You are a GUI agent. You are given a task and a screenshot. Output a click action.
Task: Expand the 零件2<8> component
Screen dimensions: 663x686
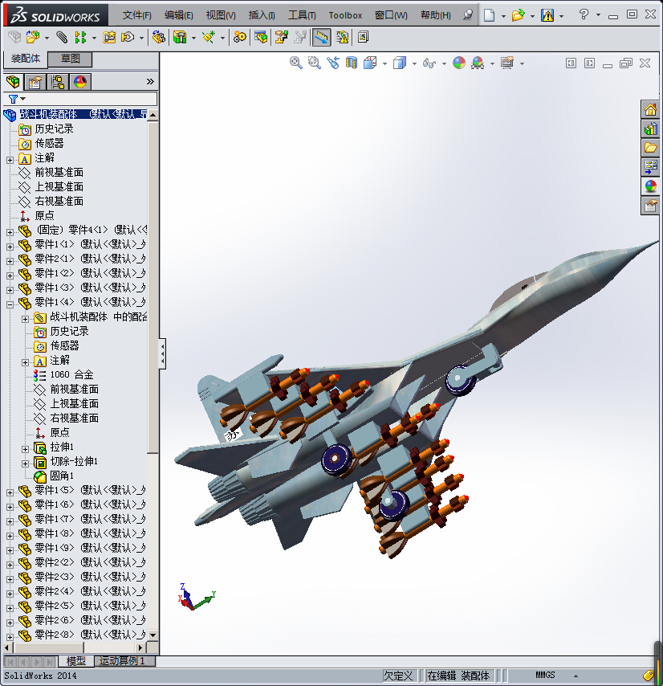tap(10, 636)
